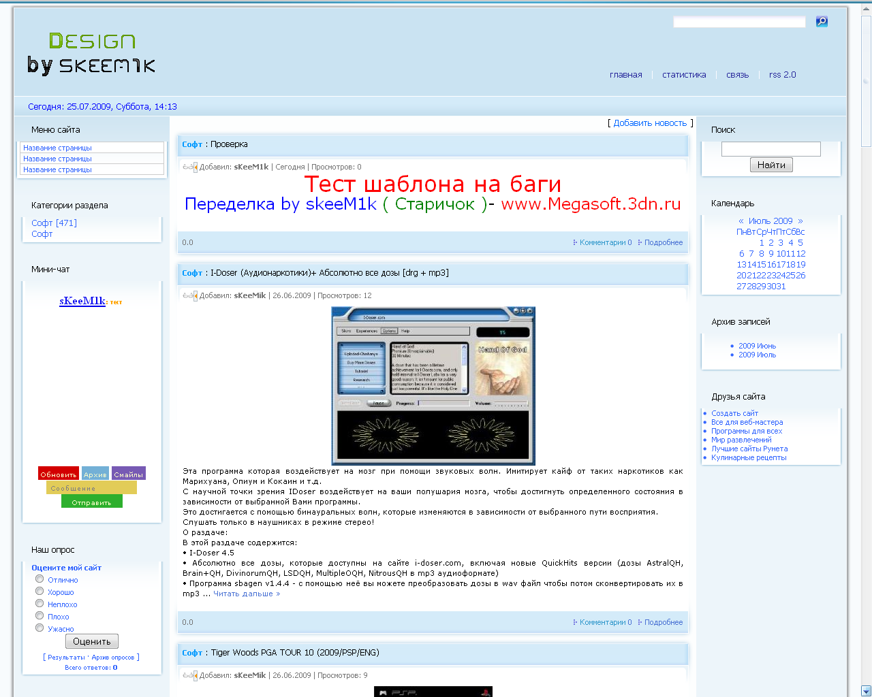This screenshot has width=872, height=697.
Task: Open the Кулинарные рецепты link
Action: 749,457
